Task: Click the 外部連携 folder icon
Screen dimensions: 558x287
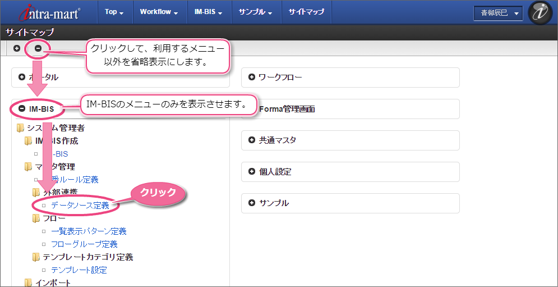Action: pyautogui.click(x=36, y=193)
